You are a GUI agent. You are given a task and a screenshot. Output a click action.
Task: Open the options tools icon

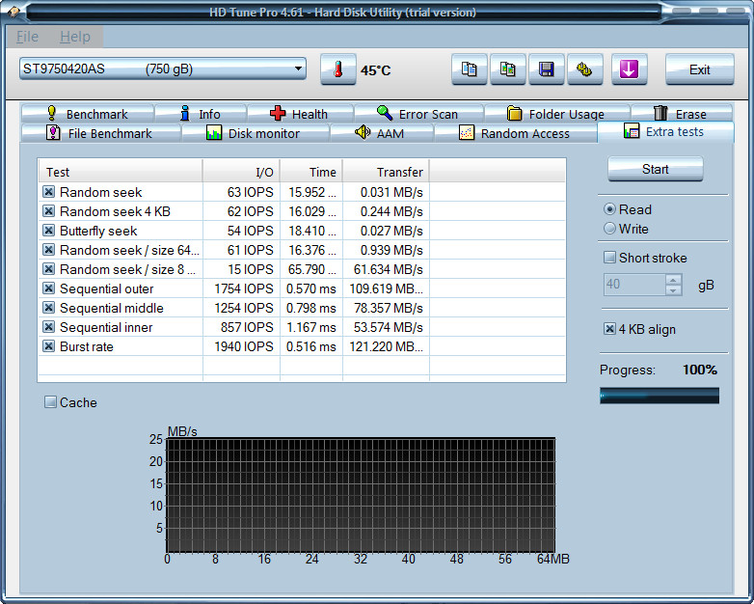(x=584, y=69)
